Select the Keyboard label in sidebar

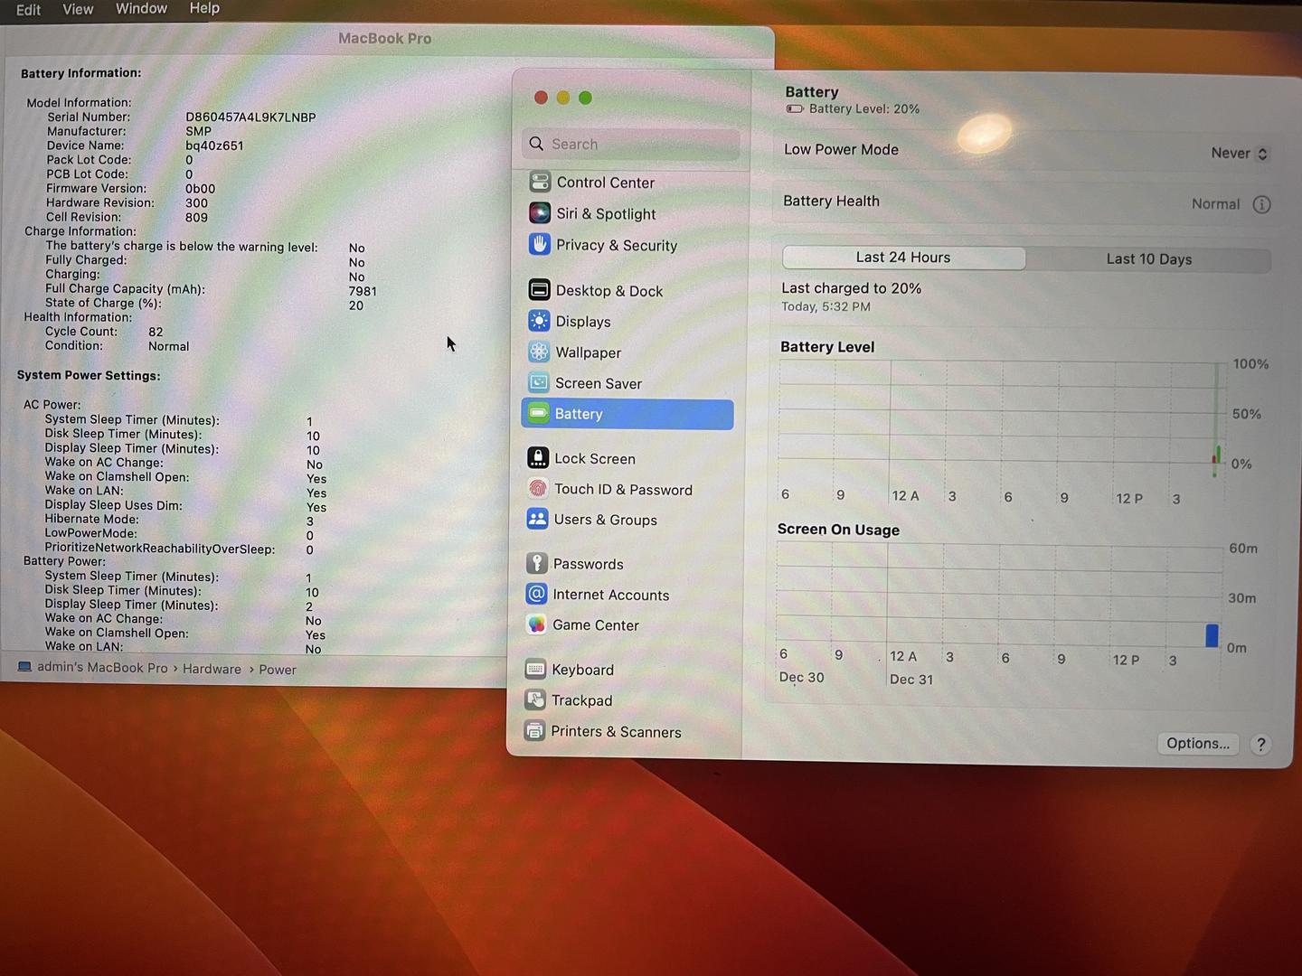tap(583, 670)
